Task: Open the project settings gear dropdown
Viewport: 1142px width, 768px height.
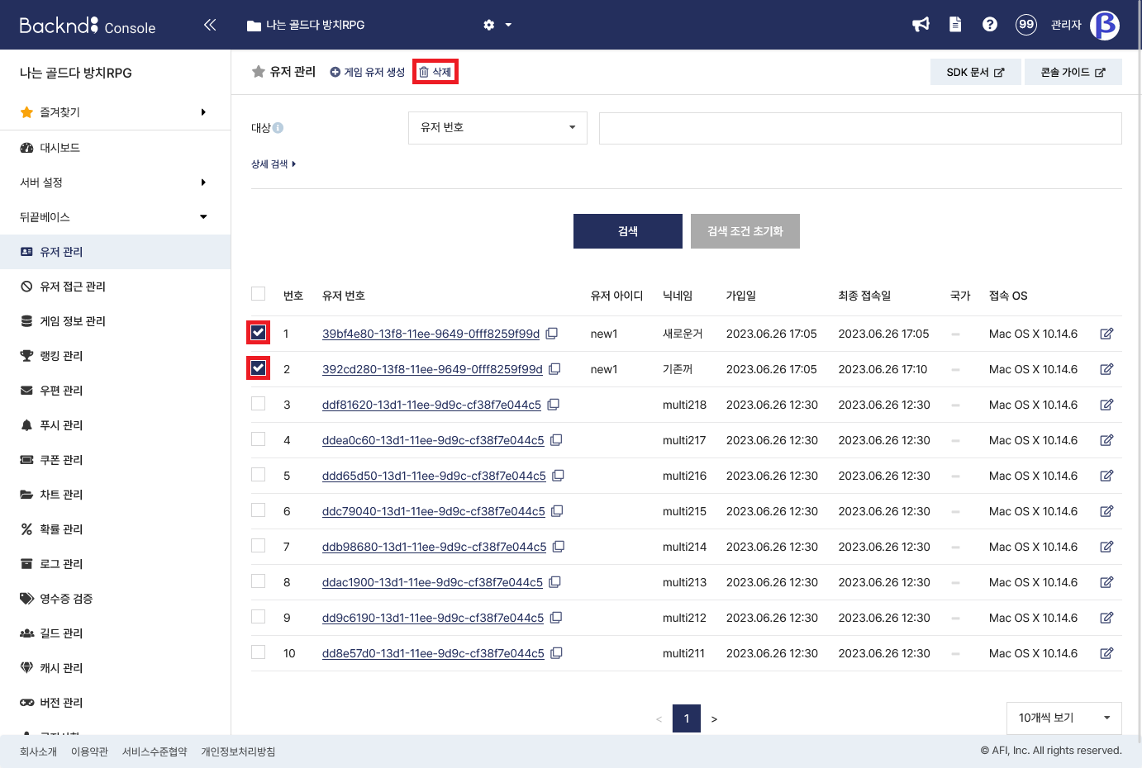Action: (497, 25)
